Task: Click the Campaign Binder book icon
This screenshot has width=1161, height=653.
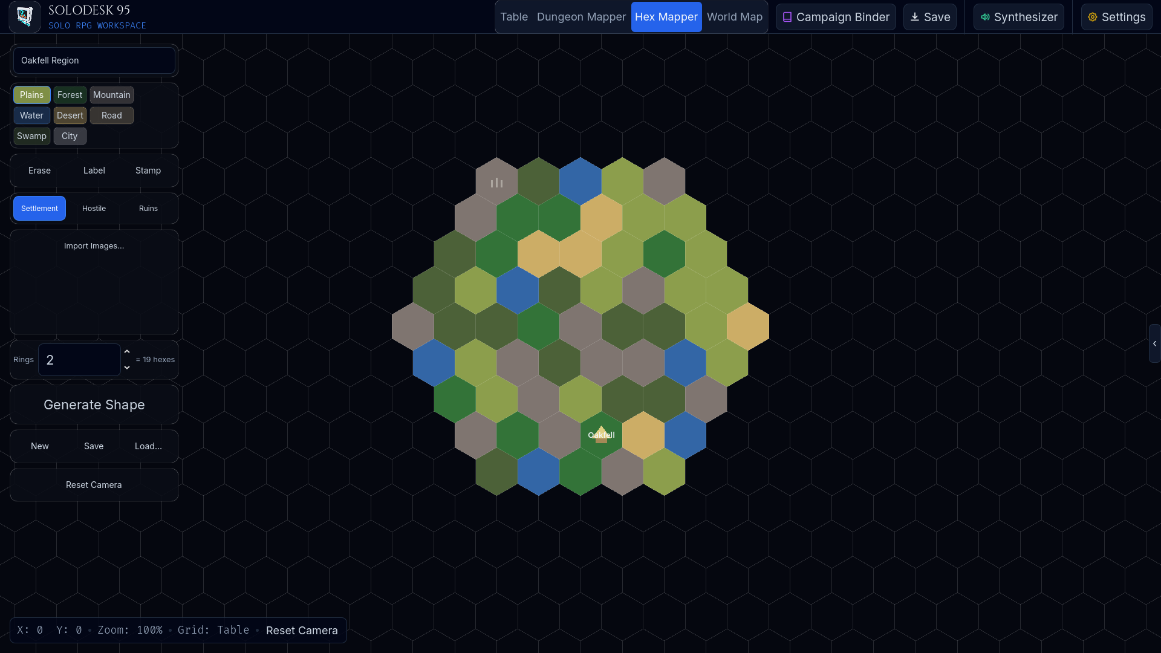Action: [x=787, y=17]
